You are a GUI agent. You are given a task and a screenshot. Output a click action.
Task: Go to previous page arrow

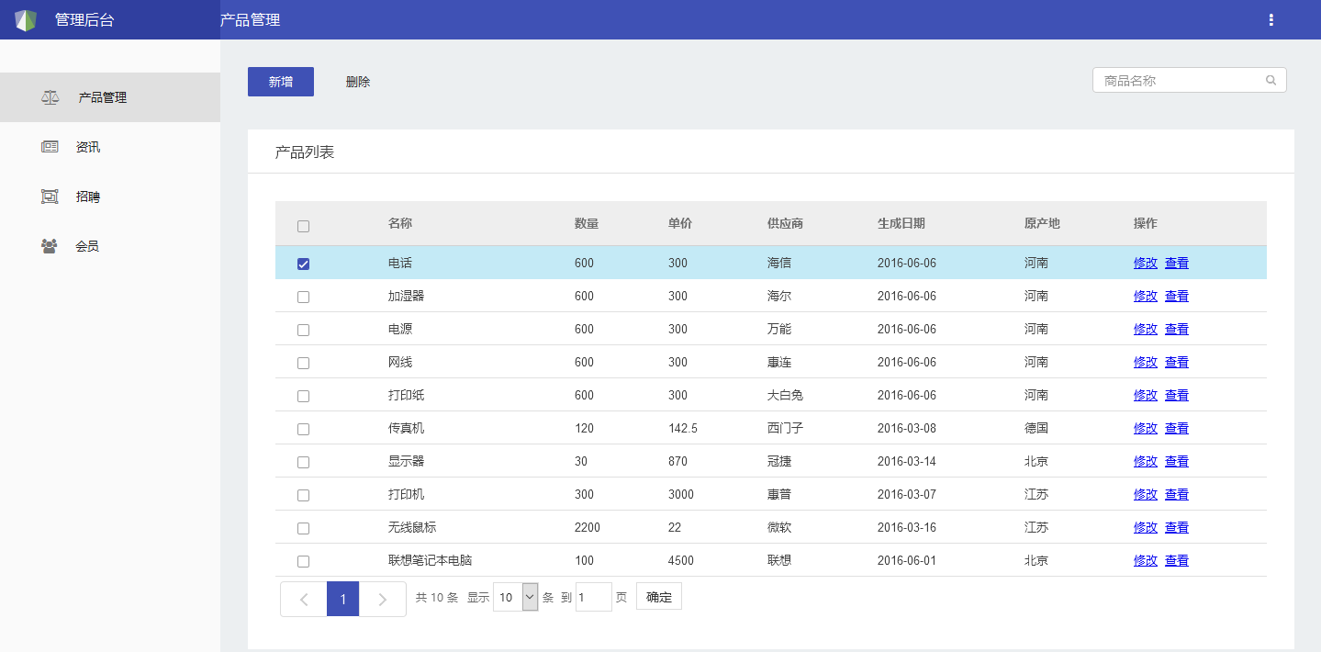point(304,599)
